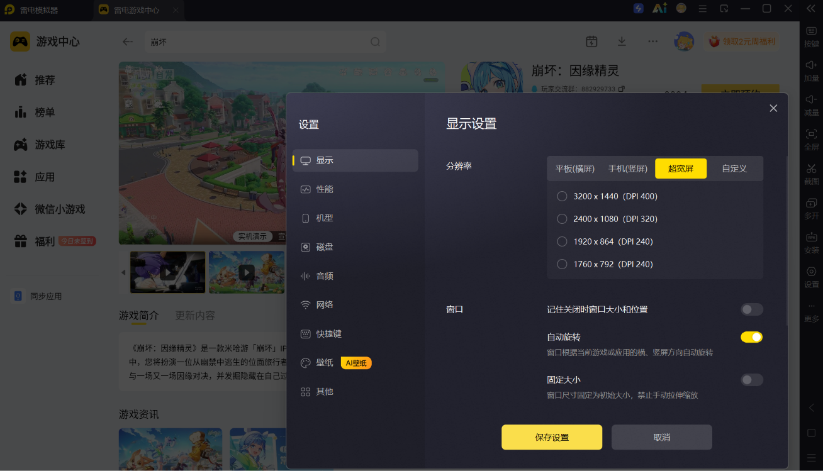Select the 显示 settings section
Image resolution: width=823 pixels, height=471 pixels.
356,160
